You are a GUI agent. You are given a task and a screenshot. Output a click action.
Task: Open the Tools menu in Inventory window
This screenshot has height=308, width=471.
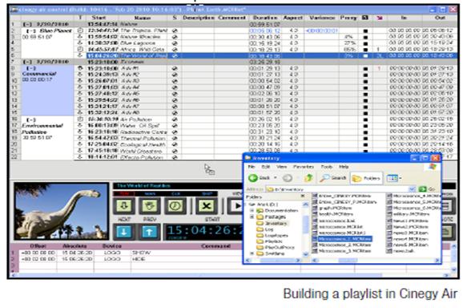tap(327, 167)
